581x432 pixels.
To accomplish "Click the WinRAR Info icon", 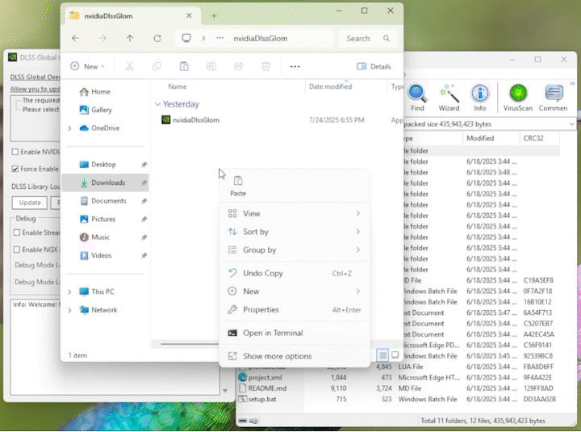I will [x=480, y=95].
